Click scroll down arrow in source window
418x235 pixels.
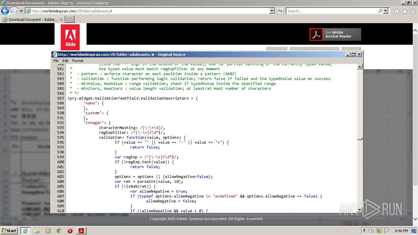coord(360,210)
